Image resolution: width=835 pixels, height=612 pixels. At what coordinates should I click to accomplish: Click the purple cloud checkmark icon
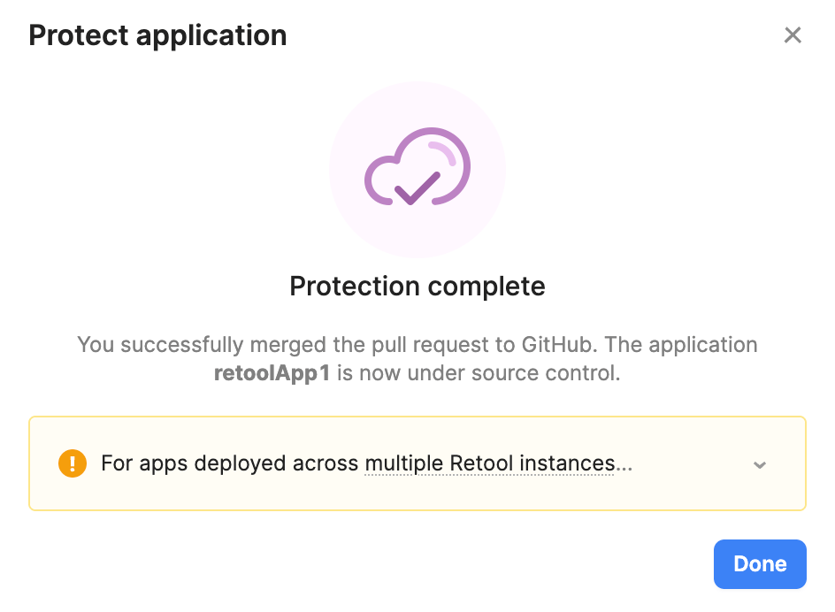coord(417,167)
